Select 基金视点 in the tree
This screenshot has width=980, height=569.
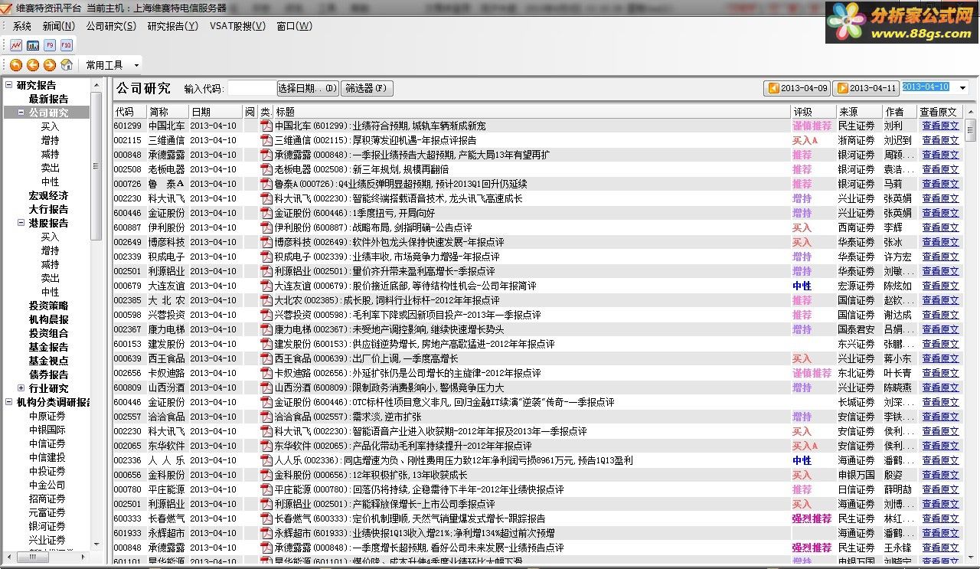click(48, 361)
